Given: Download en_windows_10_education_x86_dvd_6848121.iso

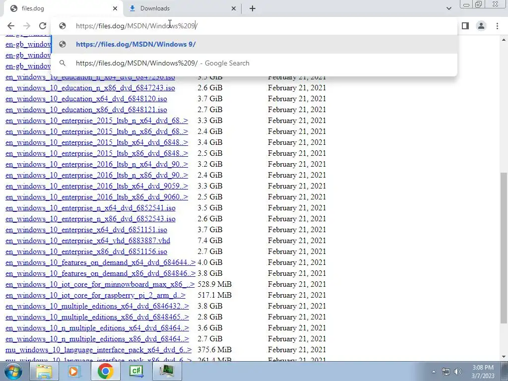Looking at the screenshot, I should pos(86,110).
